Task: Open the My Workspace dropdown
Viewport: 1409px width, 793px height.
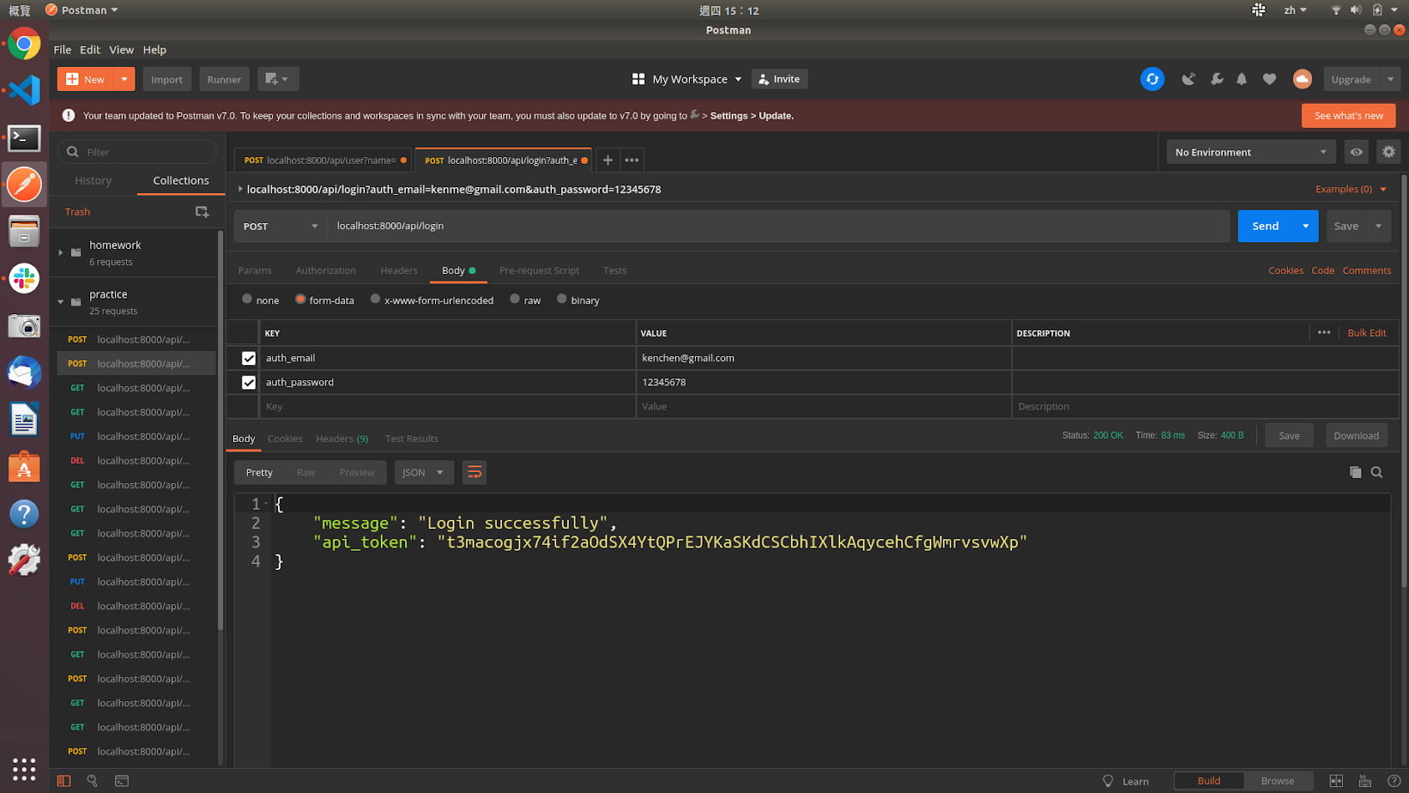Action: tap(687, 79)
